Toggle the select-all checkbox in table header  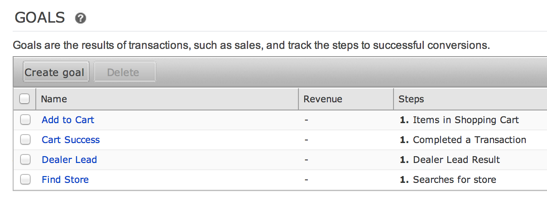coord(25,99)
